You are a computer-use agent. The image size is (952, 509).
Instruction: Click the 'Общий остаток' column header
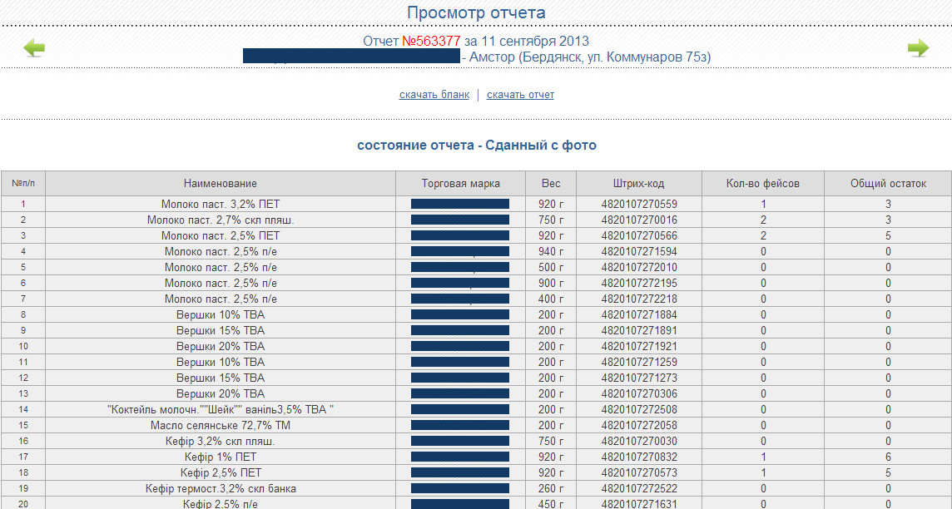coord(888,184)
